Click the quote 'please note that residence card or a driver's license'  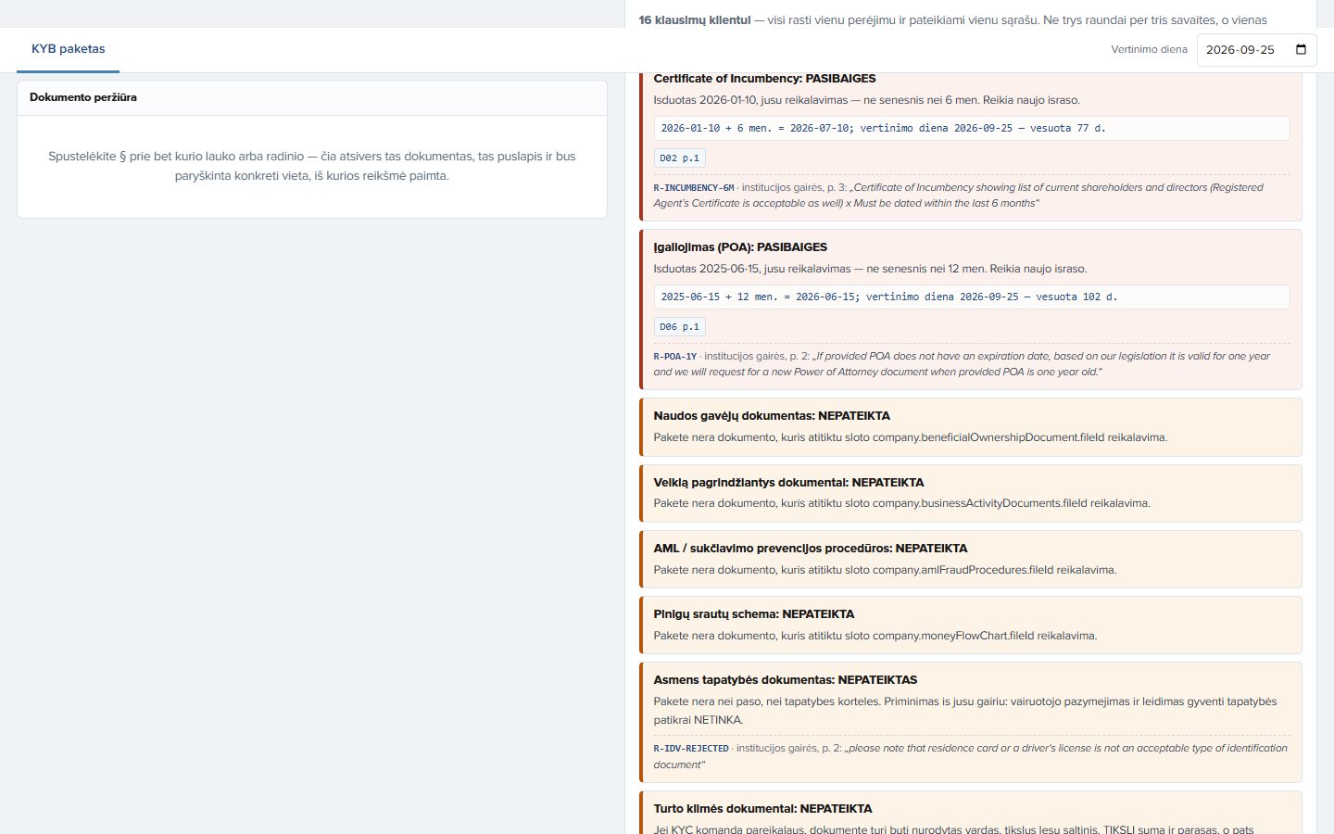pos(971,756)
